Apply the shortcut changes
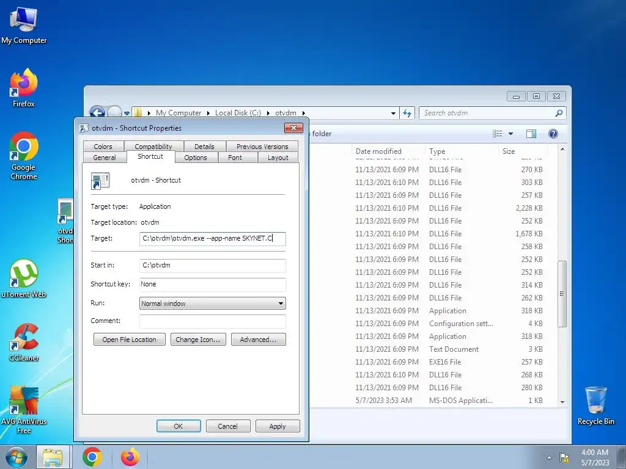Viewport: 626px width, 469px height. pyautogui.click(x=278, y=426)
